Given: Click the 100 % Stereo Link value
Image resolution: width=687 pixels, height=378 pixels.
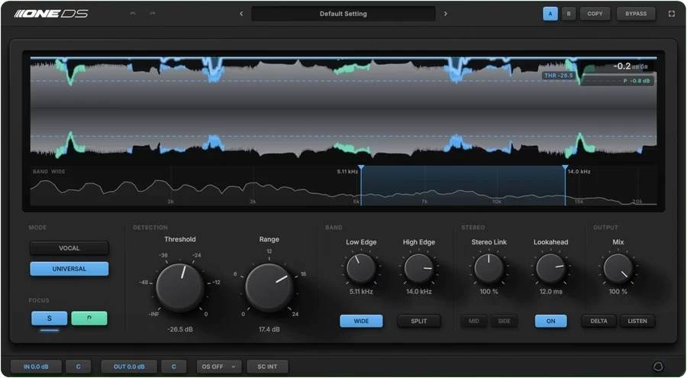Looking at the screenshot, I should 489,292.
